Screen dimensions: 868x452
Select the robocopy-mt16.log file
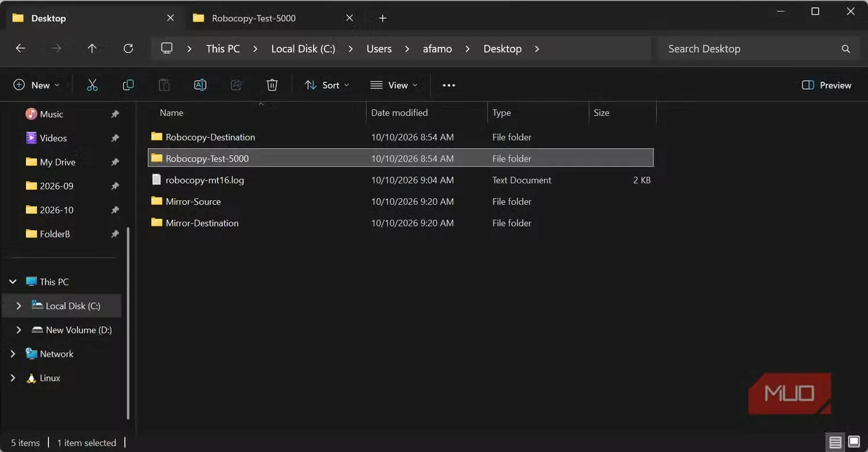pos(400,180)
